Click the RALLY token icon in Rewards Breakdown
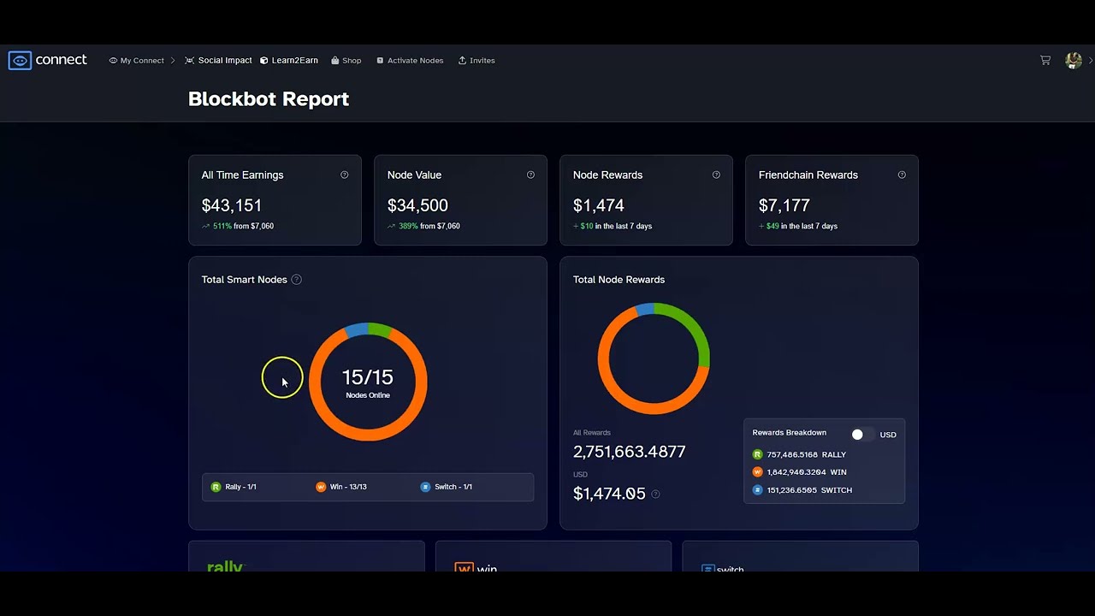This screenshot has width=1095, height=616. point(757,454)
